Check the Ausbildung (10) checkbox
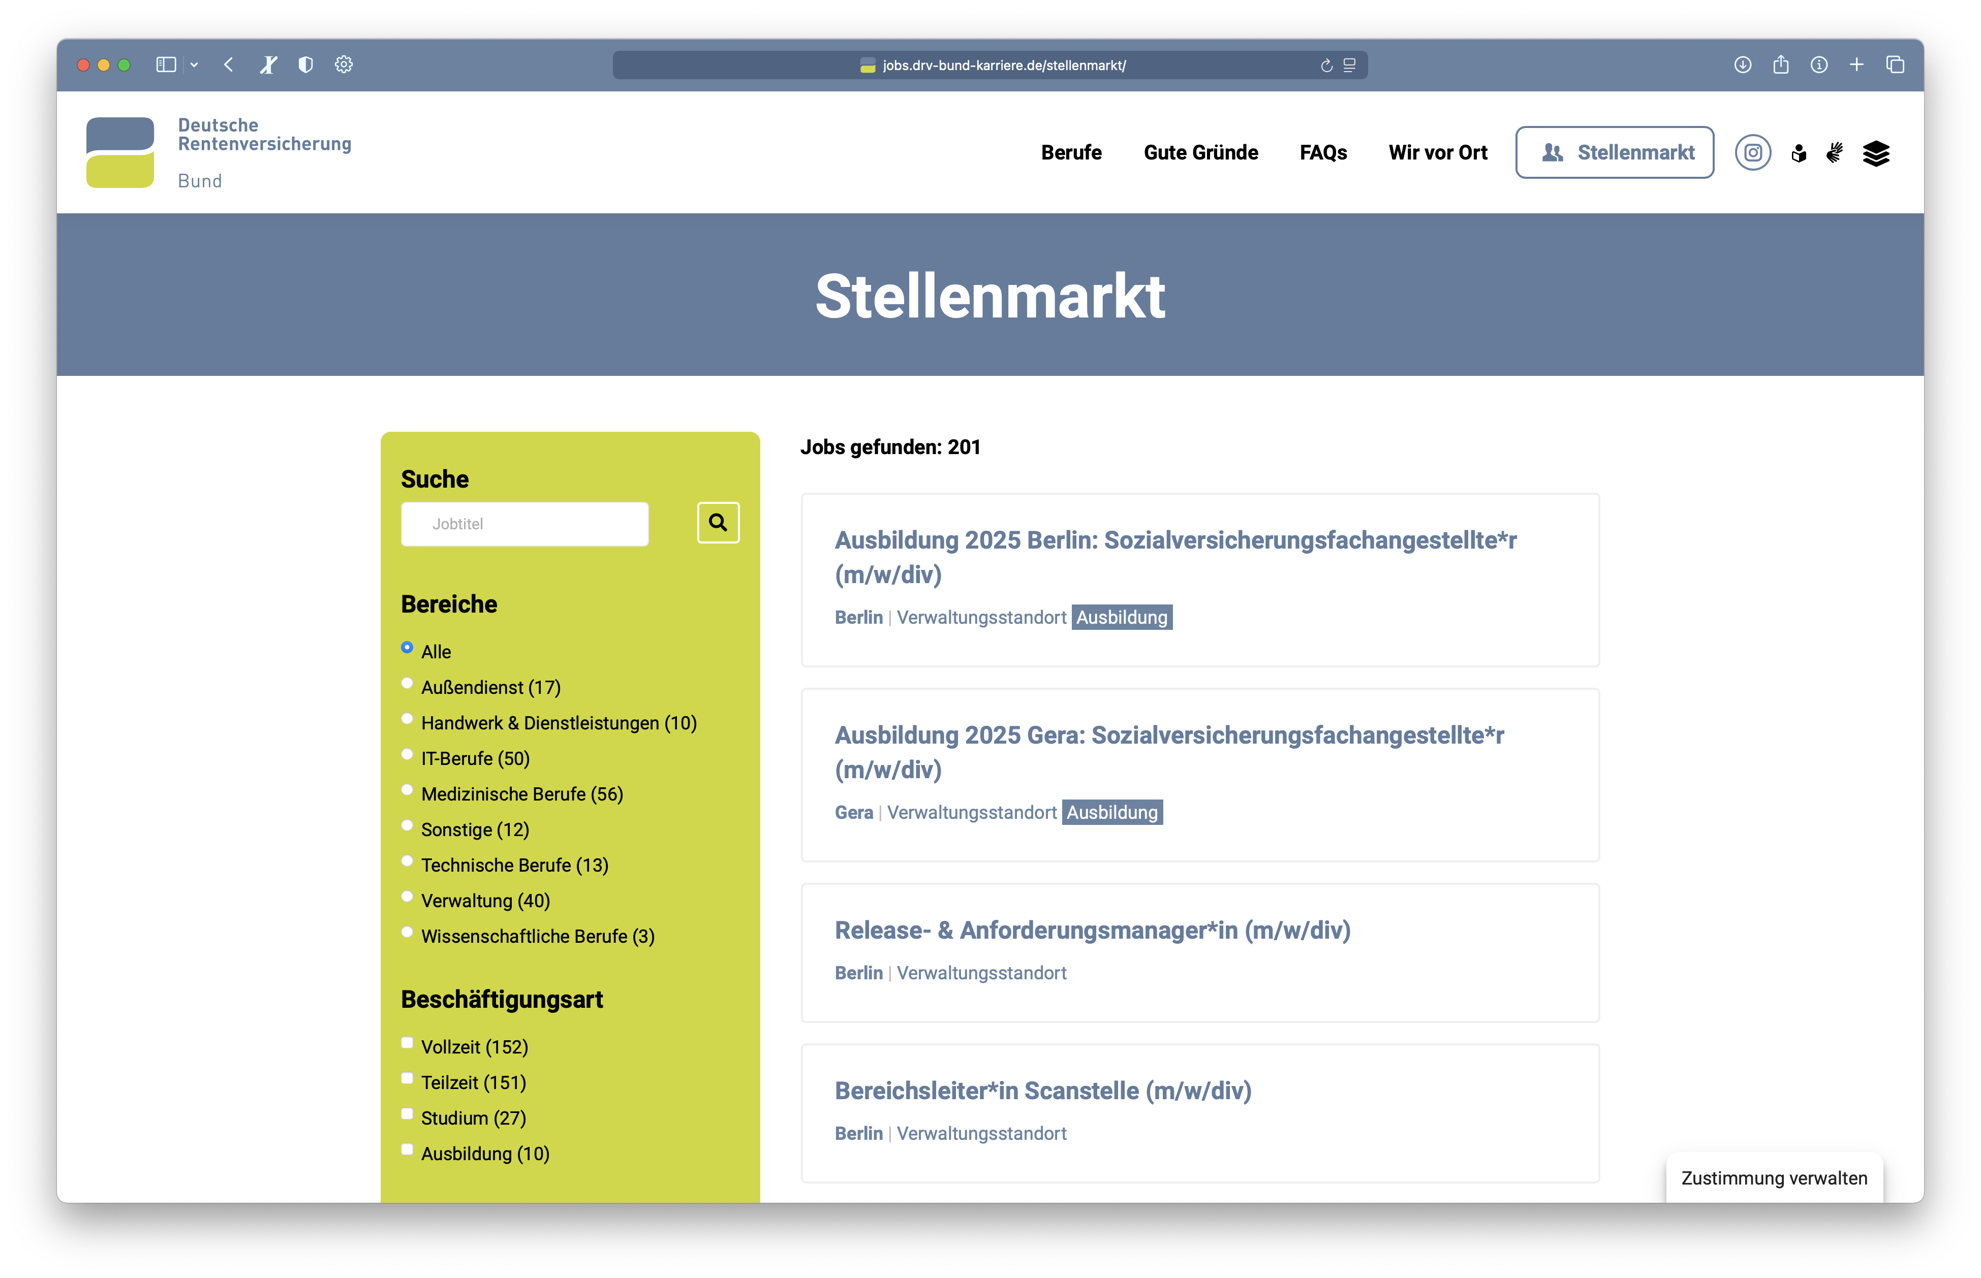The image size is (1981, 1278). 407,1149
